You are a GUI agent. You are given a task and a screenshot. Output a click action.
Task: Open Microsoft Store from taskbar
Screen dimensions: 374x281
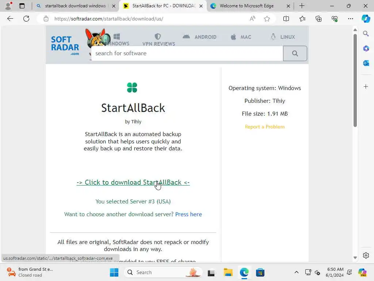(x=260, y=272)
